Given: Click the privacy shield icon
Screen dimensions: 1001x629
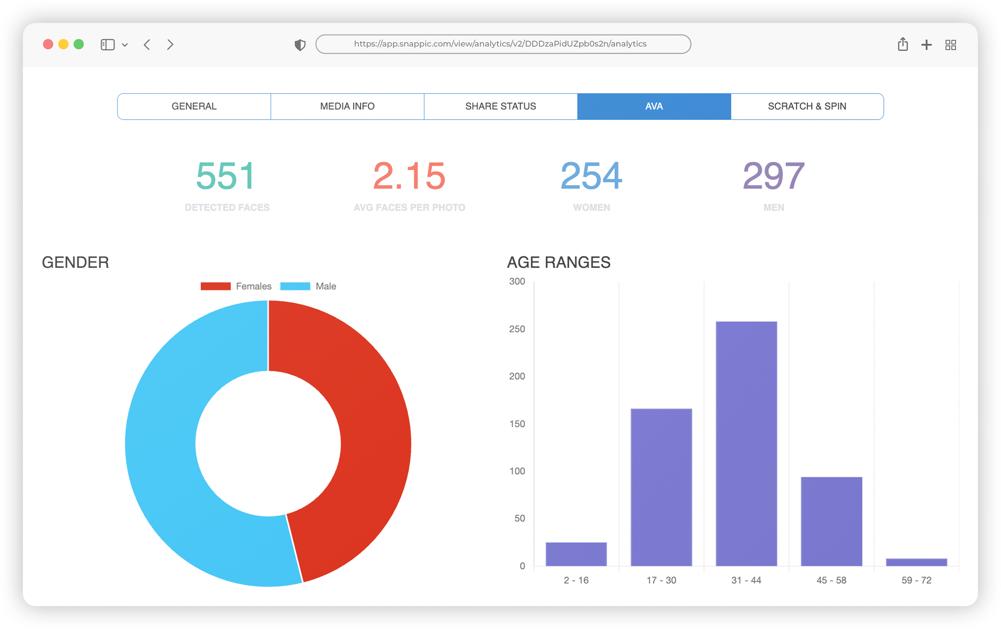Looking at the screenshot, I should point(300,44).
